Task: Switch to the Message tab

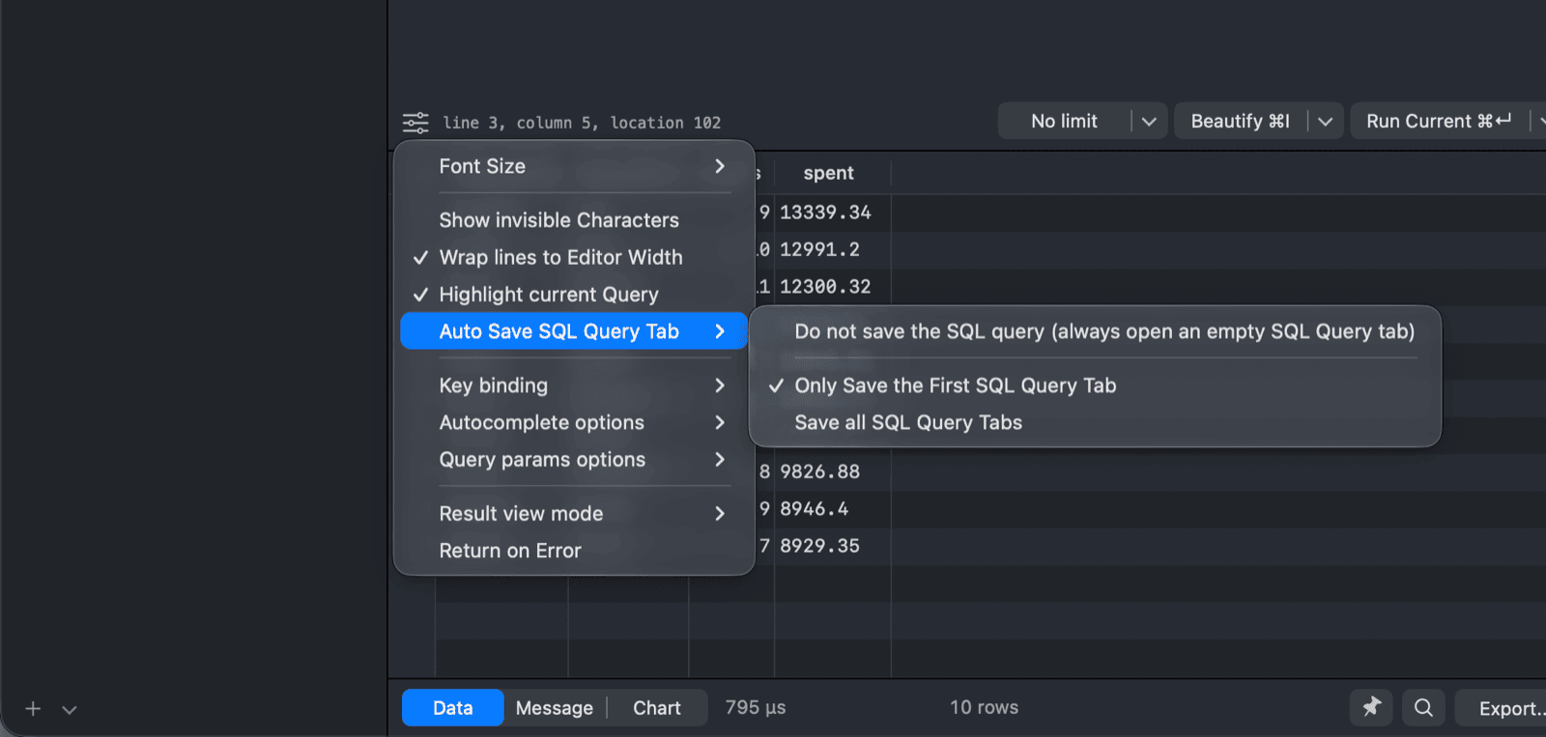Action: 555,708
